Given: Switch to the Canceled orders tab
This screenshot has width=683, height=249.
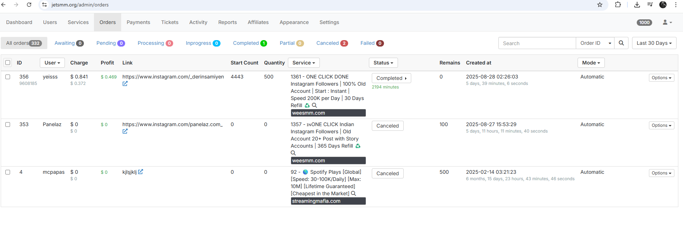Looking at the screenshot, I should coord(332,43).
